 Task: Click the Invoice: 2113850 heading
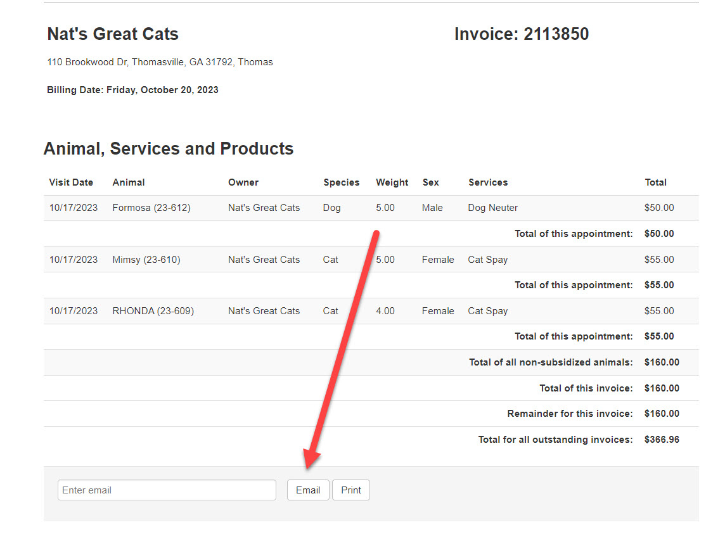pos(522,34)
